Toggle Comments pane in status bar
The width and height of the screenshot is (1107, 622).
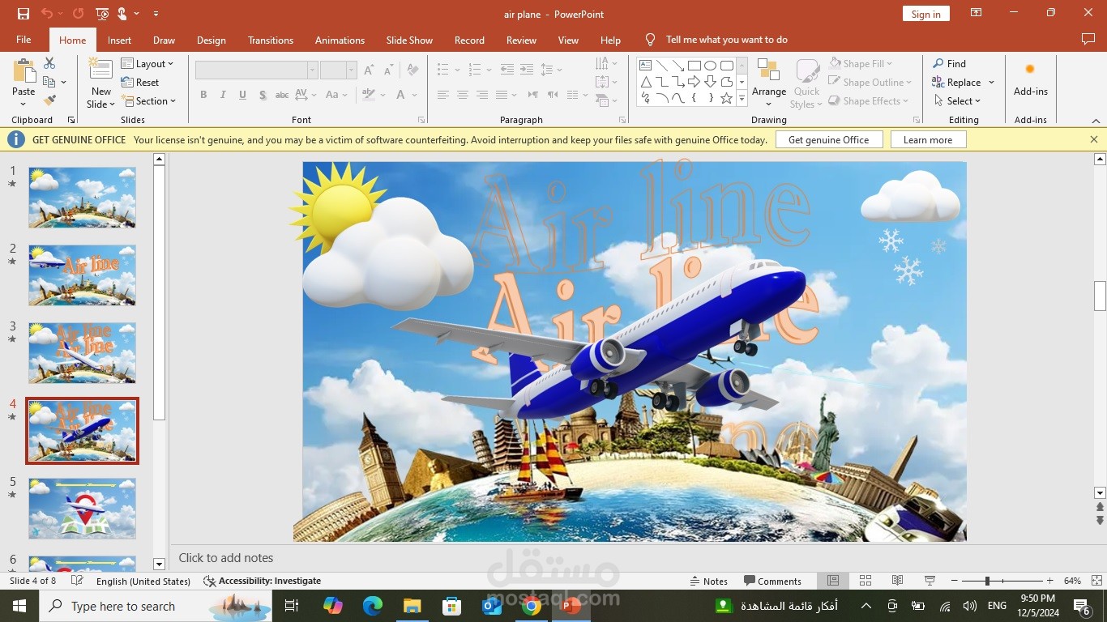(772, 581)
